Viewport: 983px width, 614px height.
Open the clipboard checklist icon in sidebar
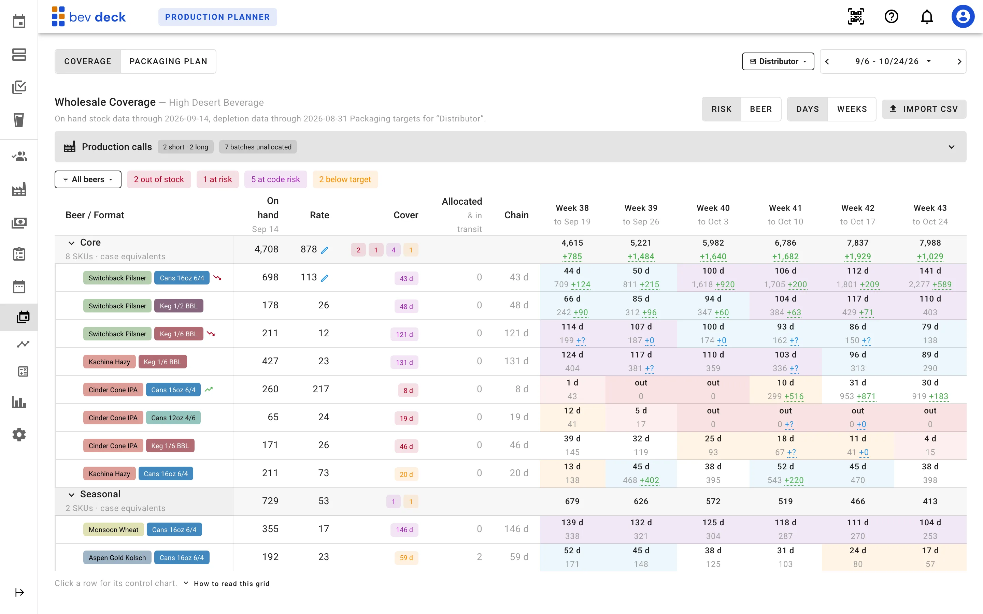pyautogui.click(x=19, y=254)
